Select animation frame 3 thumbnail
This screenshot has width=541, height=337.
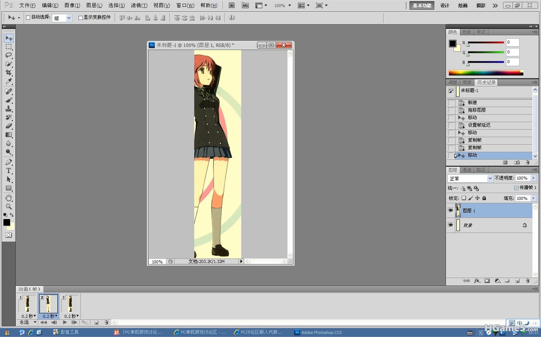[x=70, y=304]
